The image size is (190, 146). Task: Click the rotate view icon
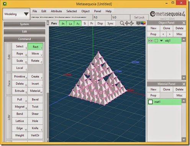pos(131,23)
